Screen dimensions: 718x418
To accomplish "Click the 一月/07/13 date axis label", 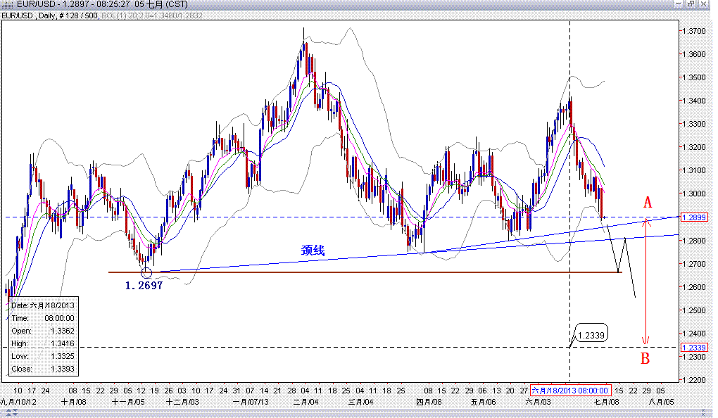I will point(251,402).
